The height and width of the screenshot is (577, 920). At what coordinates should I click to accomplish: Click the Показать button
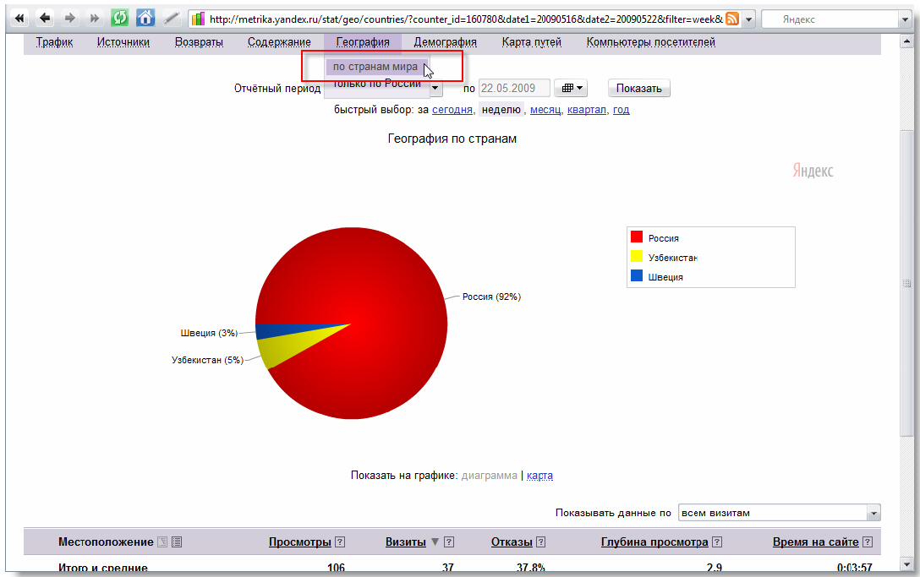pyautogui.click(x=639, y=88)
